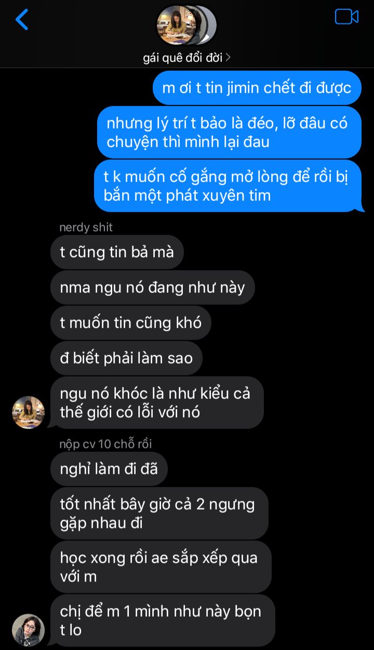Select message 'nghỉ làm đi đã'

tap(109, 469)
